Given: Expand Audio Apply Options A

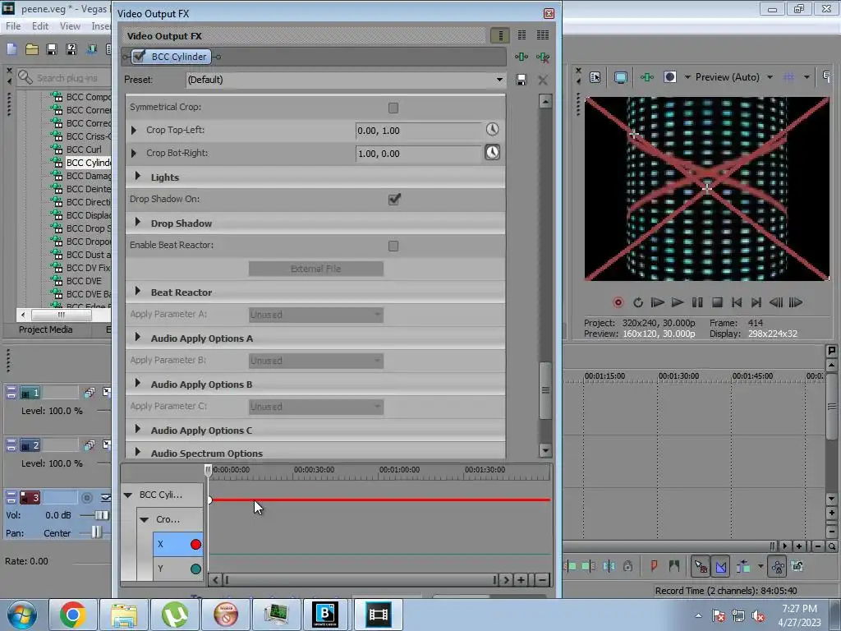Looking at the screenshot, I should 138,338.
